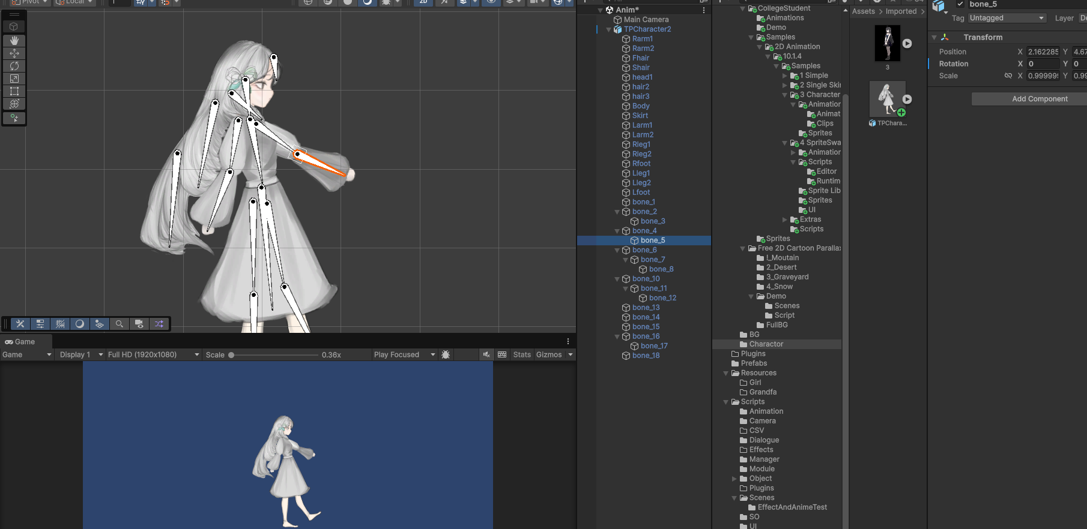The image size is (1087, 529).
Task: Select the Move tool
Action: click(x=14, y=53)
